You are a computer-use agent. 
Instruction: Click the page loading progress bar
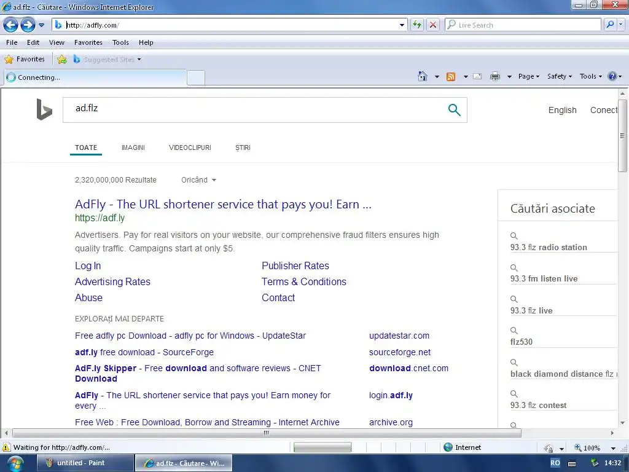[x=322, y=447]
